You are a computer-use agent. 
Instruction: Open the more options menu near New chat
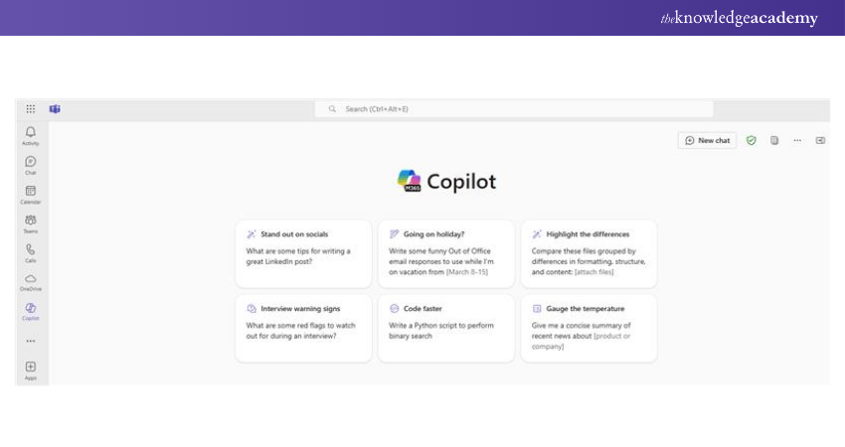[797, 140]
